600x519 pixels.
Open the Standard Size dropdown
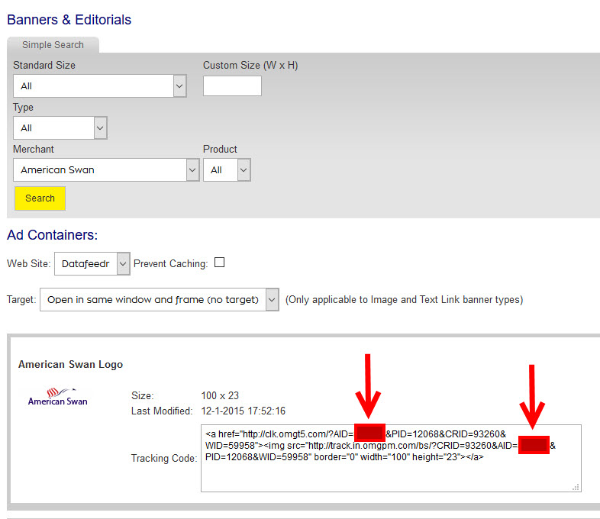click(x=99, y=85)
